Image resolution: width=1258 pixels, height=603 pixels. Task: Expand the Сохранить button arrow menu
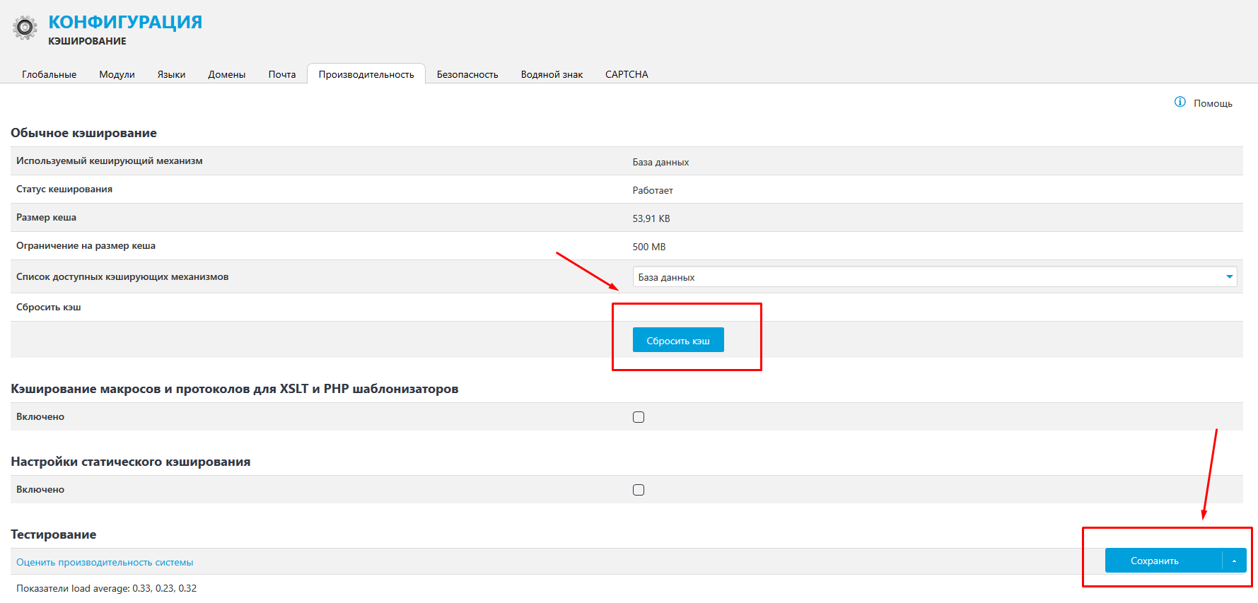coord(1234,561)
